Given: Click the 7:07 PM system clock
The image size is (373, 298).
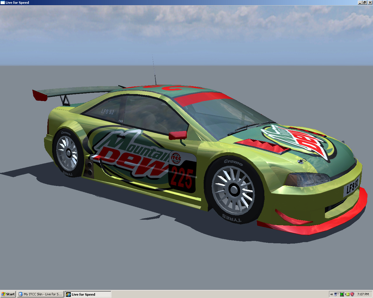Looking at the screenshot, I should pos(363,294).
